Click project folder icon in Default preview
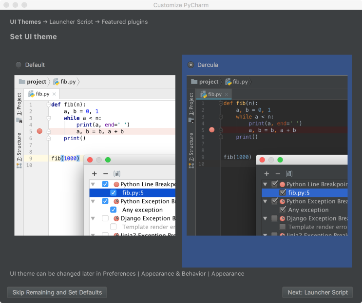The image size is (362, 303). 22,82
